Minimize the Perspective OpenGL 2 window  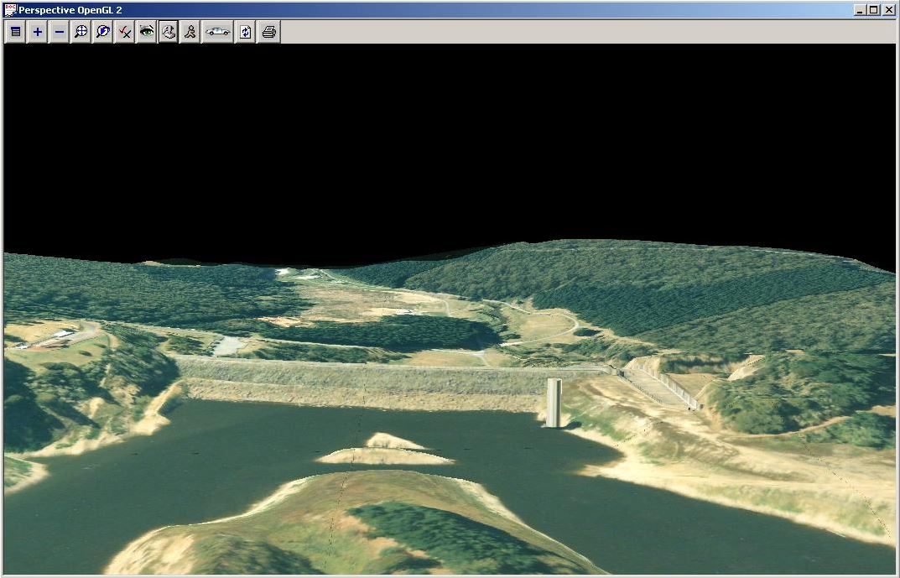point(859,10)
